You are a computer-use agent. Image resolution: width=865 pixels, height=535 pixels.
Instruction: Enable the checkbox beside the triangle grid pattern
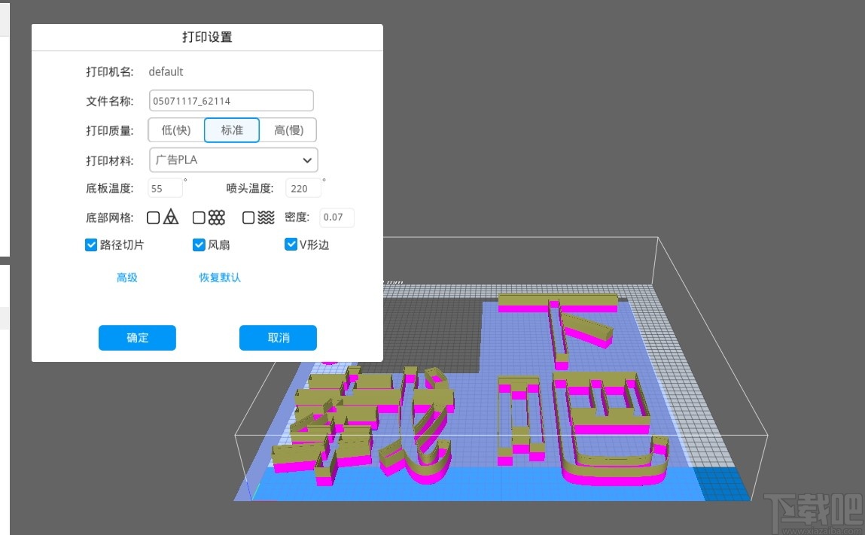tap(153, 217)
